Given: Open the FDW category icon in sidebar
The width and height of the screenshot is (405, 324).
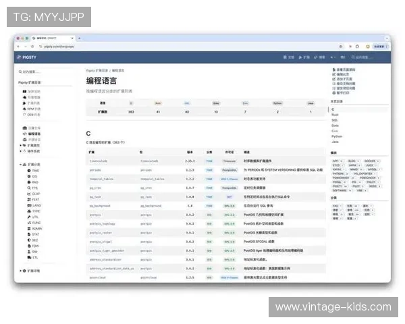Looking at the screenshot, I should (29, 246).
